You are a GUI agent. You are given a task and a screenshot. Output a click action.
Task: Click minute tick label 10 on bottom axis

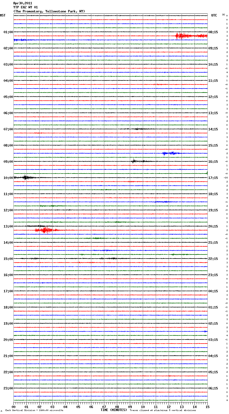(x=143, y=407)
